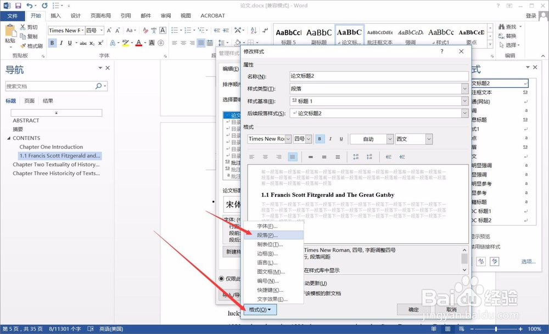Click ribbon Decrease Indent icon
Viewport: 549px width, 334px height.
click(x=217, y=30)
